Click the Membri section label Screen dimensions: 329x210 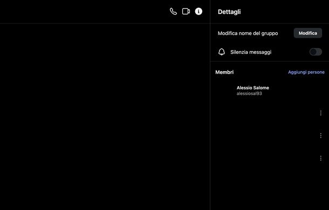(x=224, y=72)
